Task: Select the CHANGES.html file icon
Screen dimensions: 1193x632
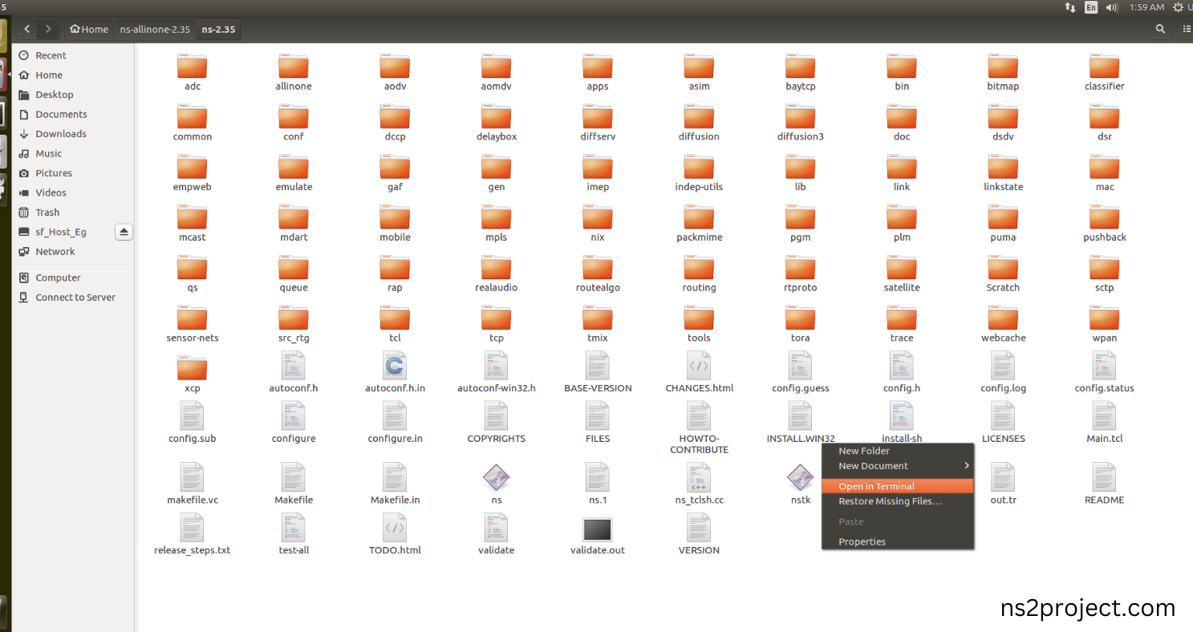Action: pos(698,367)
